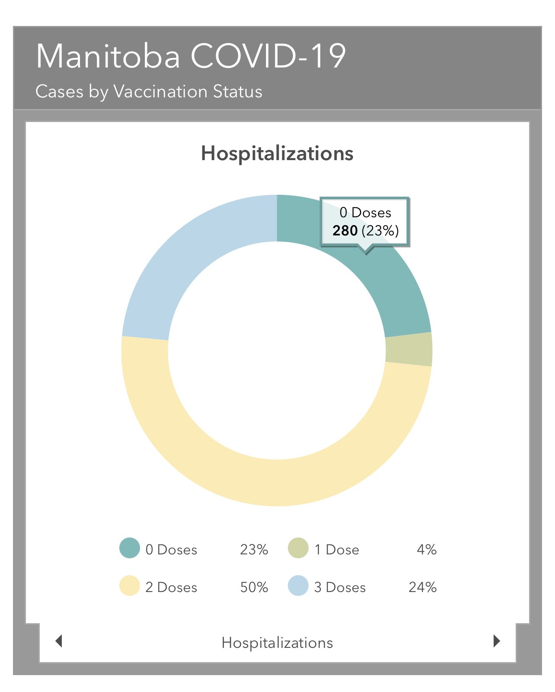Select the yellow 2 Doses donut segment
Image resolution: width=555 pixels, height=692 pixels.
coord(277,483)
